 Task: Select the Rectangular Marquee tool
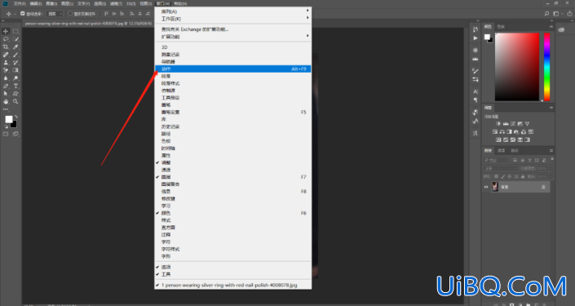(x=15, y=31)
